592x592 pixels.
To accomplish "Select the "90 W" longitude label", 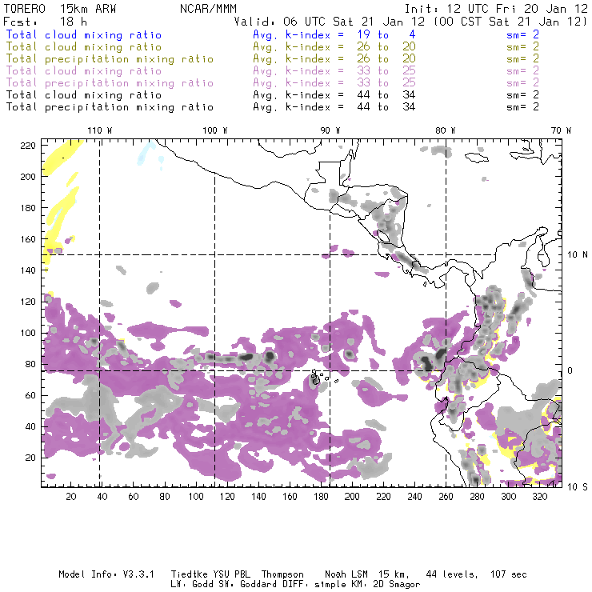I will 330,130.
